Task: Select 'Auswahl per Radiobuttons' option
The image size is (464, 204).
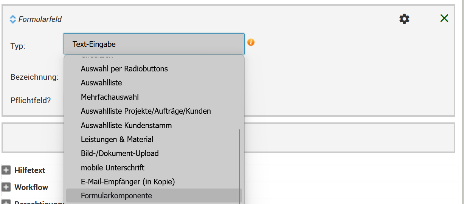Action: (x=124, y=69)
